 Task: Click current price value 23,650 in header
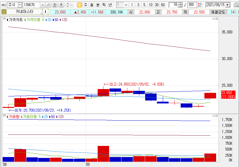(60, 12)
